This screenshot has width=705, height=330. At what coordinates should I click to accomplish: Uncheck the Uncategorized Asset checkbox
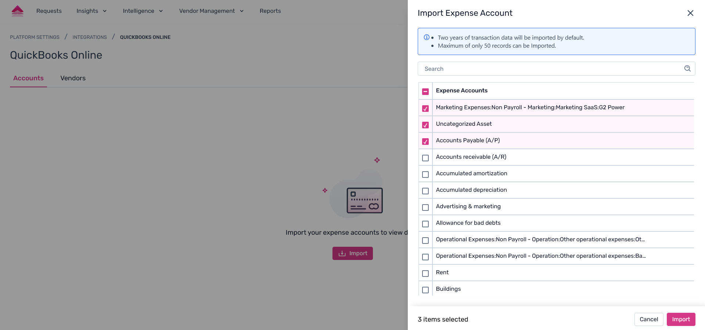tap(425, 125)
